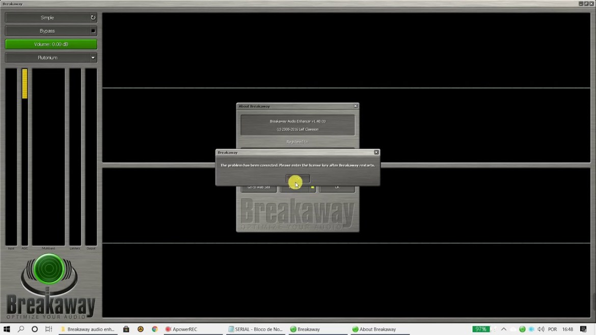596x335 pixels.
Task: Open the notification action center
Action: click(584, 329)
